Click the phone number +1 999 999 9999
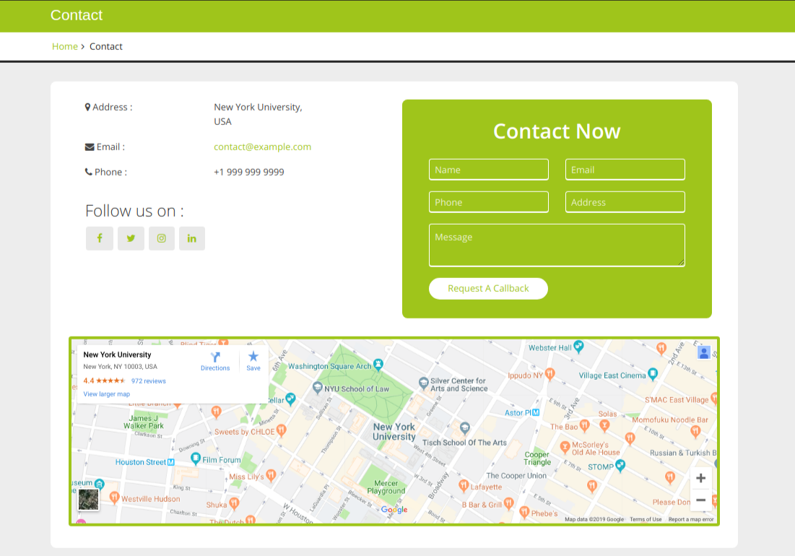Image resolution: width=795 pixels, height=556 pixels. 249,172
